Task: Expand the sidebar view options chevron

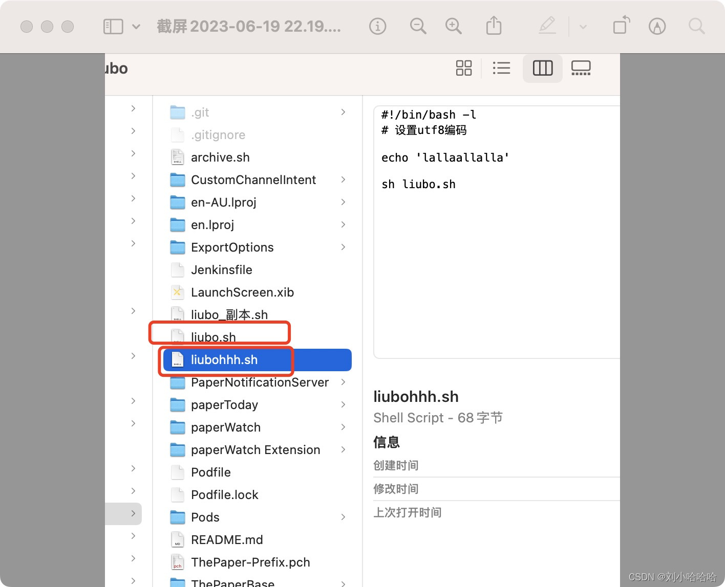Action: tap(136, 27)
